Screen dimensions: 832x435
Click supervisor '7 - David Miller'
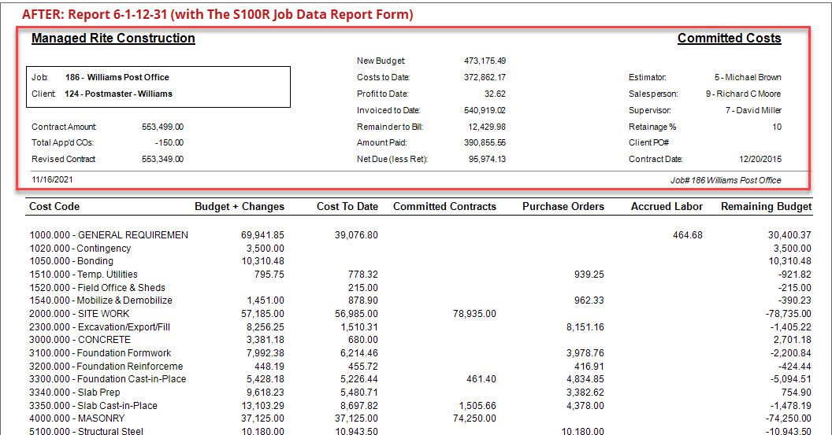pyautogui.click(x=753, y=110)
